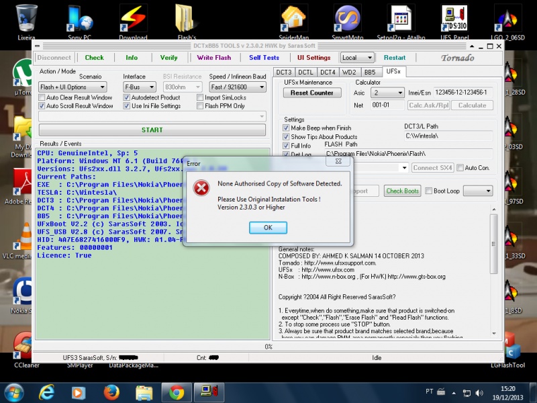Uncheck Autodetect Product
The image size is (537, 403).
click(x=126, y=97)
